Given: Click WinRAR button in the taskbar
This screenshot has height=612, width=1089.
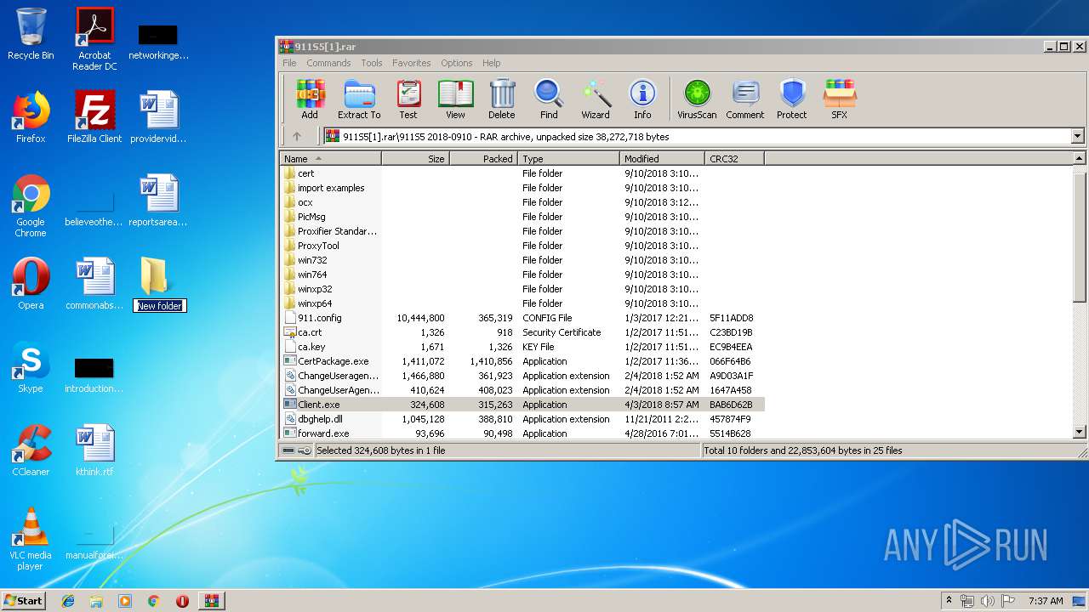Looking at the screenshot, I should point(211,601).
